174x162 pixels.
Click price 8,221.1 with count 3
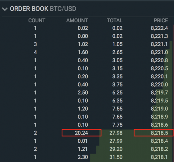(x=159, y=44)
